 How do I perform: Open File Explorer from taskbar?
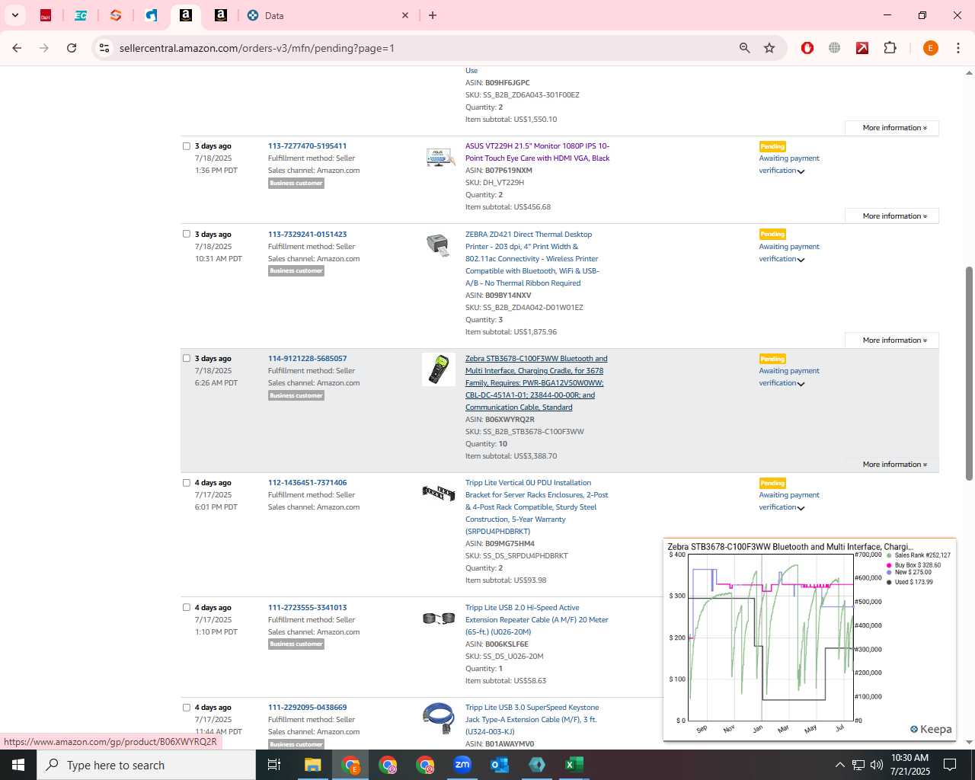point(312,765)
